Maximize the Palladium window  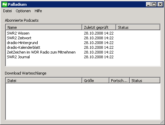pyautogui.click(x=154, y=4)
